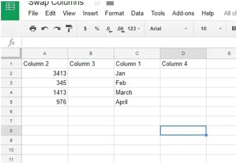Apply percent format to selection
Viewport: 246px width, 164px height.
pos(97,29)
